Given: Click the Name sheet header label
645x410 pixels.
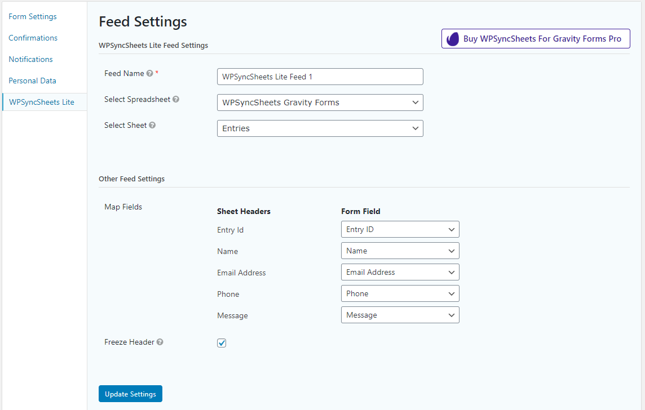Looking at the screenshot, I should (x=227, y=251).
